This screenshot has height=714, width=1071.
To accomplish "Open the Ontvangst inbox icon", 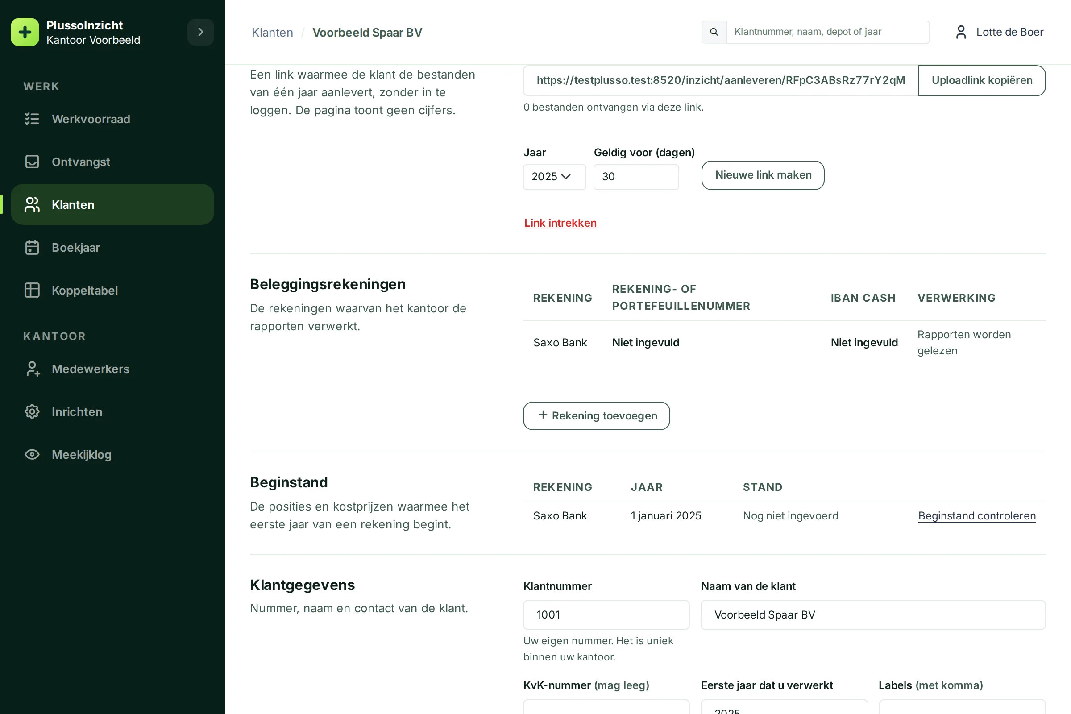I will click(x=32, y=162).
